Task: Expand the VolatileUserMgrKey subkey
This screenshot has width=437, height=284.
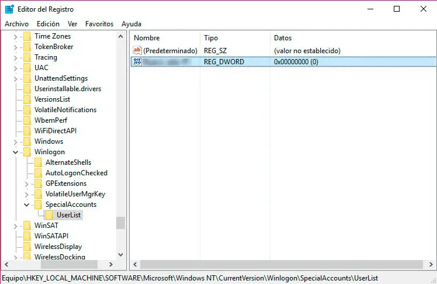Action: pyautogui.click(x=27, y=195)
